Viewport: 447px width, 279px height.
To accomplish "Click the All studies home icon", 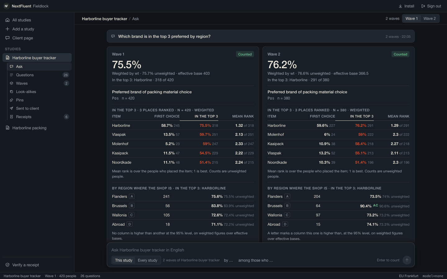I will click(7, 20).
